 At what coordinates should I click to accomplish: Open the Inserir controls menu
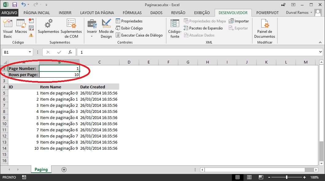92,29
